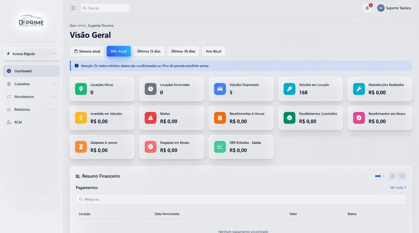419x233 pixels.
Task: Click the info icon in the attention banner
Action: pyautogui.click(x=76, y=65)
